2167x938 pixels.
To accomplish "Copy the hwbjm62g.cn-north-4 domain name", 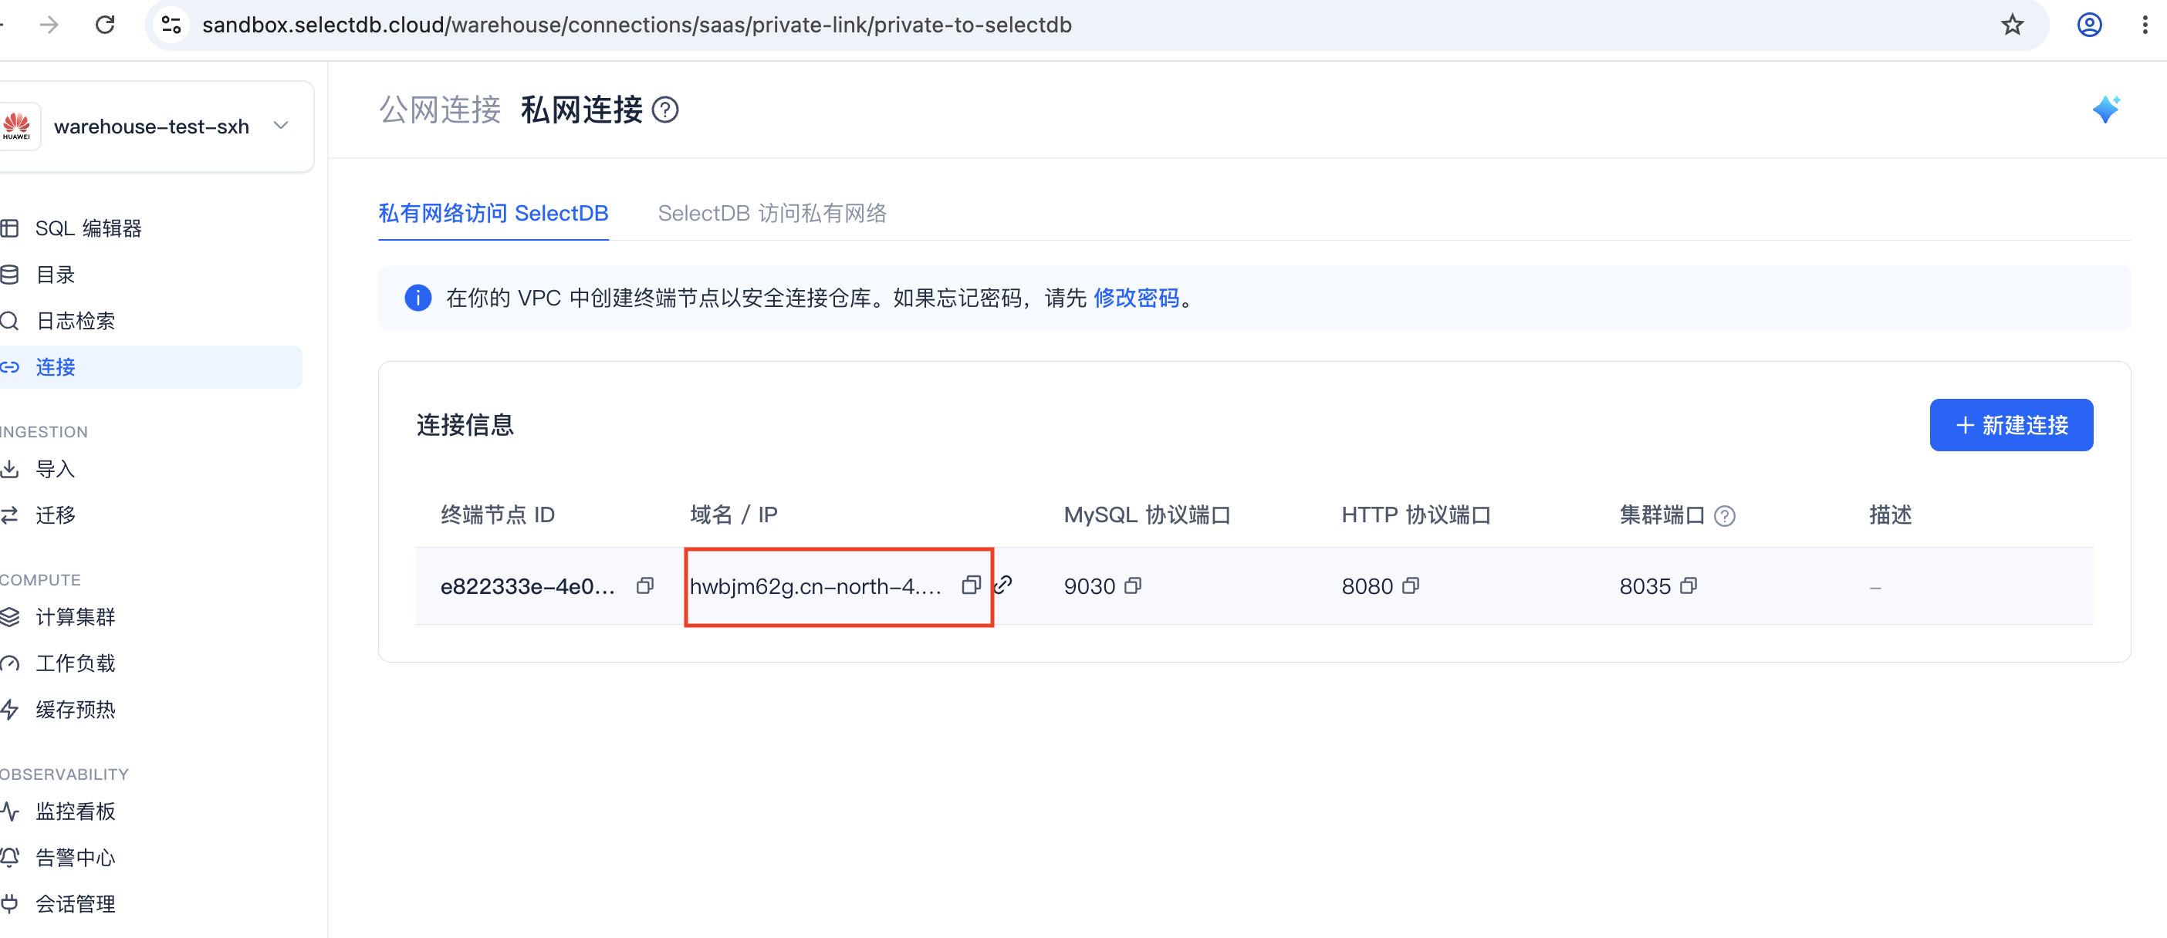I will (x=972, y=585).
